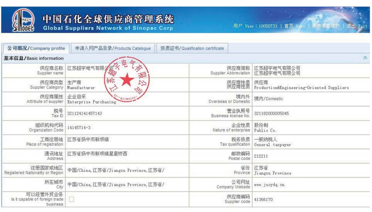372x212 pixels.
Task: Open the 信息维护 link in the header
Action: coord(326,26)
